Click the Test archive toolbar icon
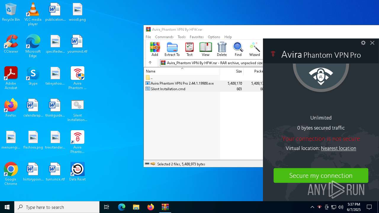Viewport: 379px width, 213px height. pyautogui.click(x=189, y=49)
